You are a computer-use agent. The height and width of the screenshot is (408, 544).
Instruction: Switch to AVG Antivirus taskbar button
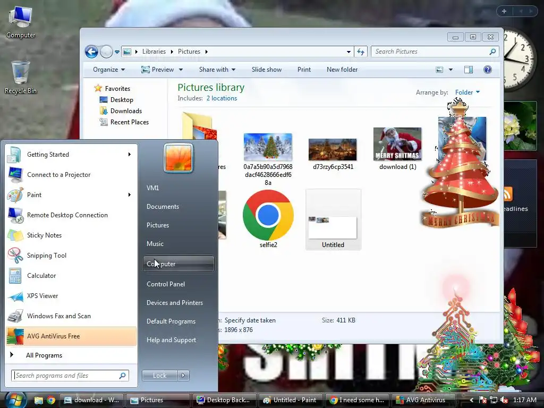pos(423,400)
